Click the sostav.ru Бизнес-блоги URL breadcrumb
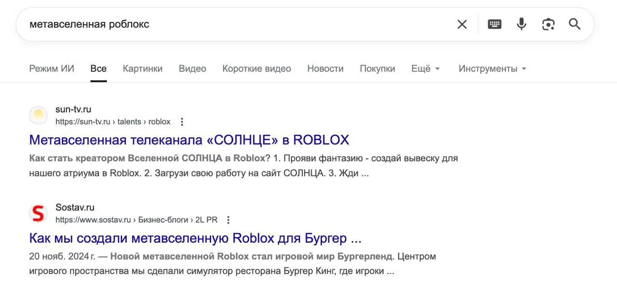The width and height of the screenshot is (617, 289). [136, 220]
